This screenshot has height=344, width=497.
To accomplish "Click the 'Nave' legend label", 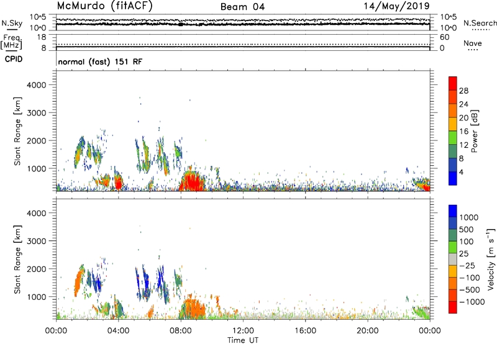I will [473, 43].
